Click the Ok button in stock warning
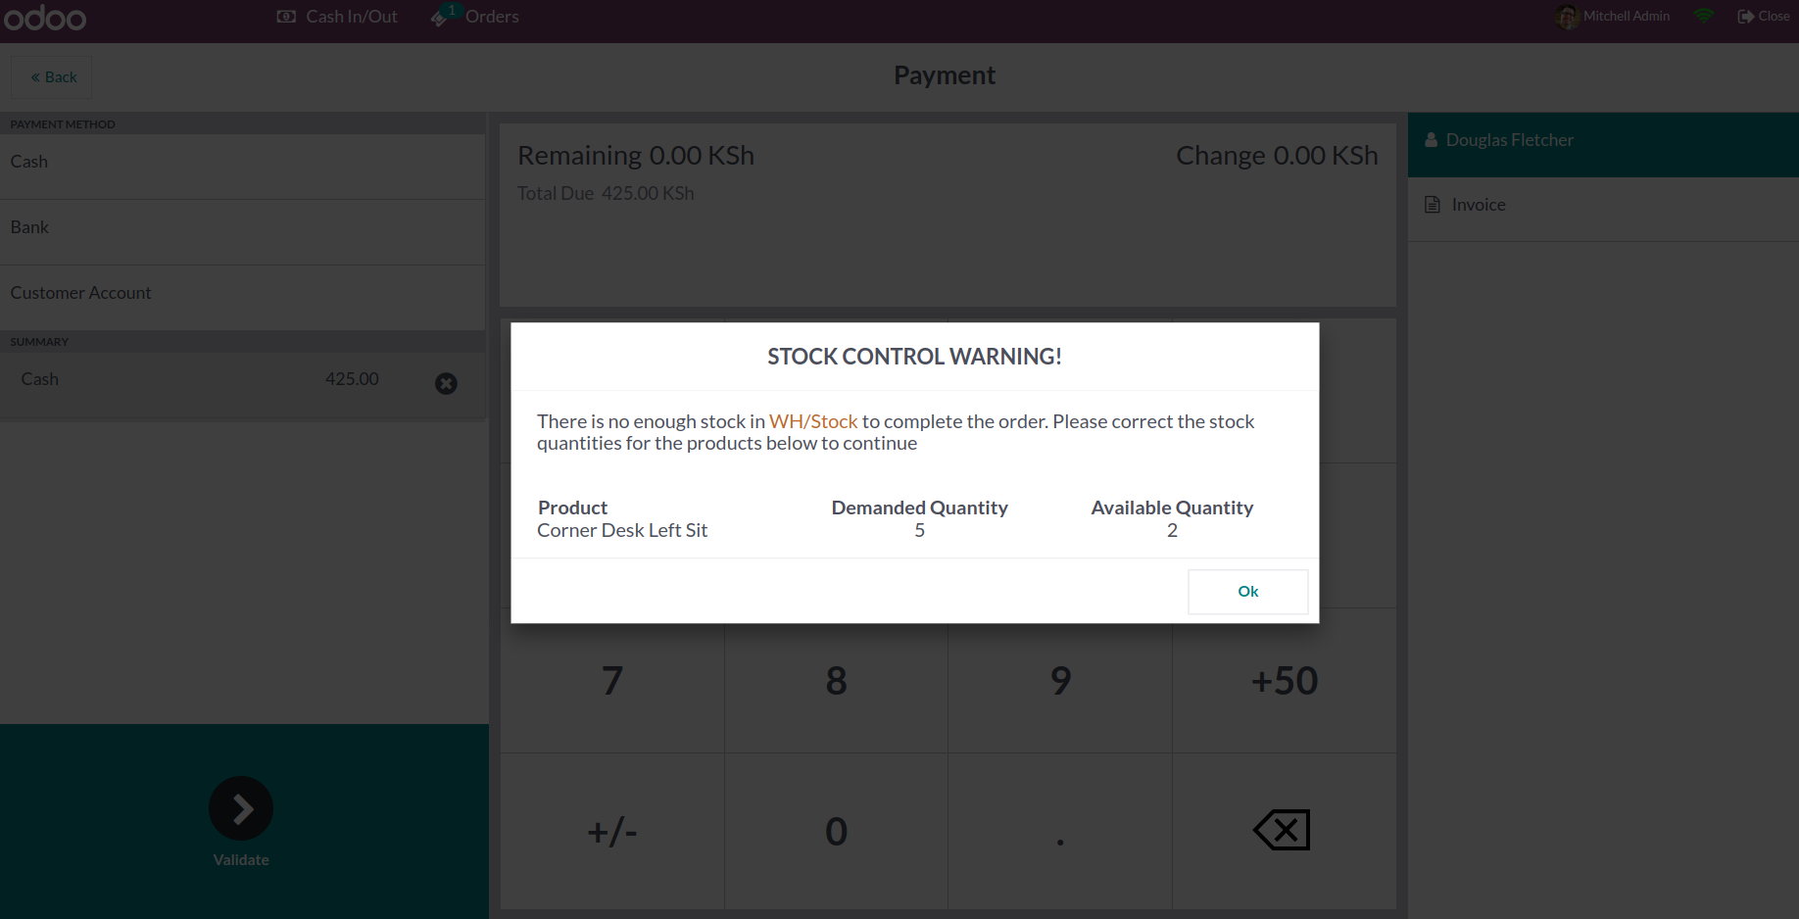Screen dimensions: 1799x919 coord(1247,592)
